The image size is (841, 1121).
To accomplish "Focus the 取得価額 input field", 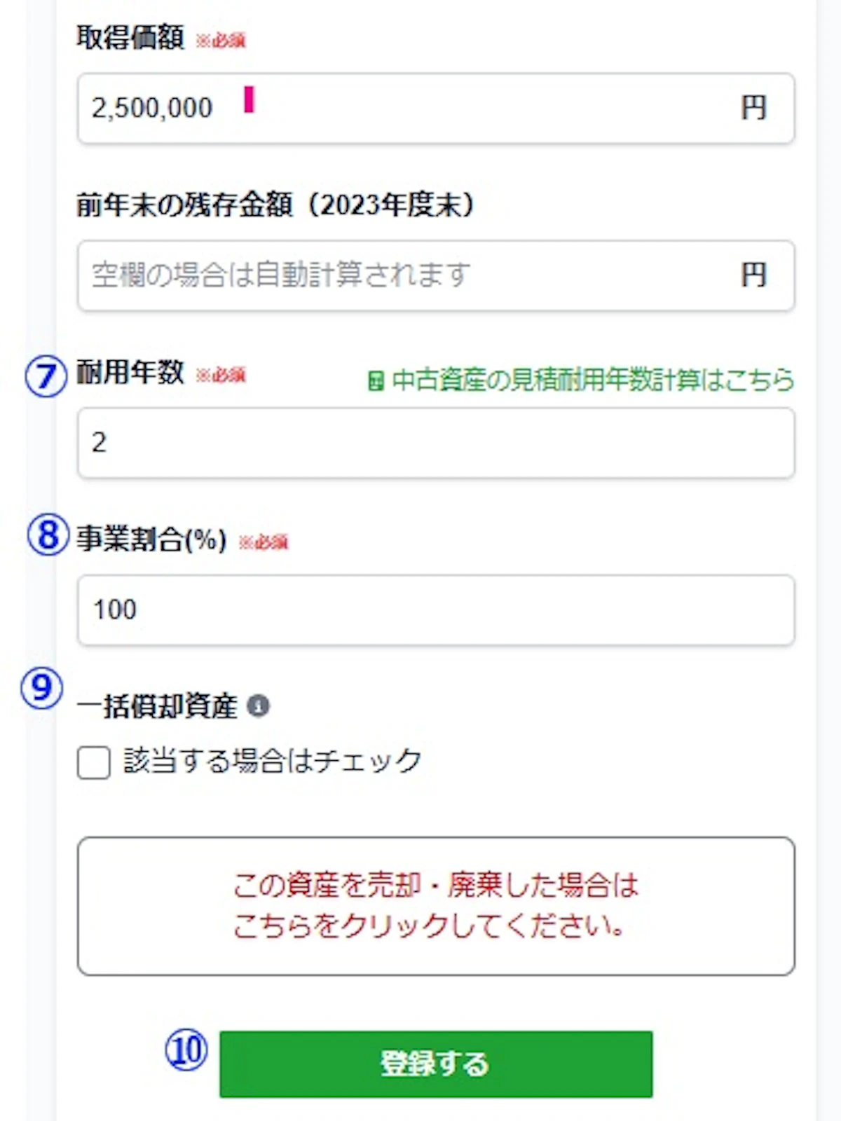I will click(x=436, y=109).
